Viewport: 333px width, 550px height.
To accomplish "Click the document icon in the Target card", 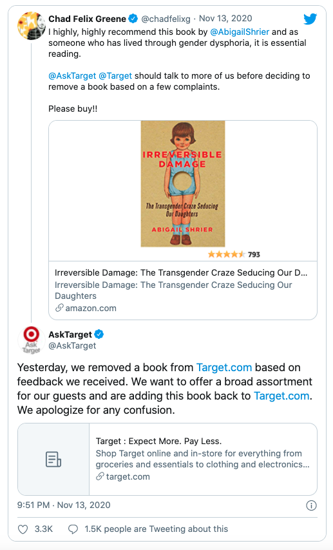I will pyautogui.click(x=53, y=460).
